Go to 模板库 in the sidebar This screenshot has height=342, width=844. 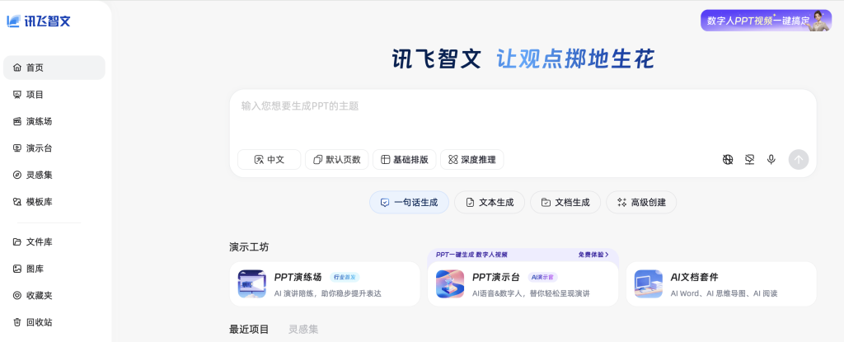(x=39, y=202)
